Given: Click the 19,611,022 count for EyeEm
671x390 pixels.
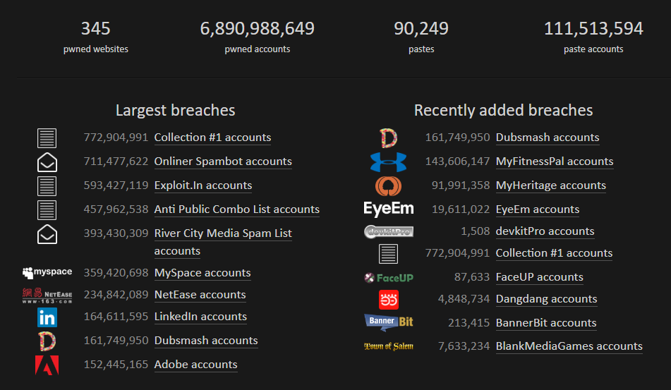Looking at the screenshot, I should tap(461, 209).
